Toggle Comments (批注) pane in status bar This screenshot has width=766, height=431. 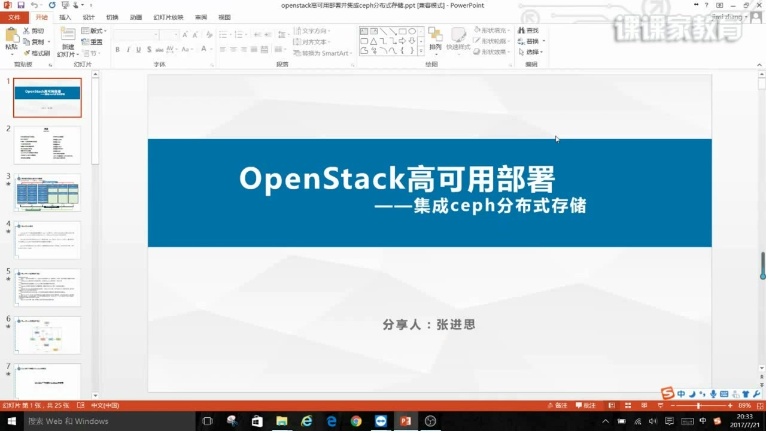point(585,405)
